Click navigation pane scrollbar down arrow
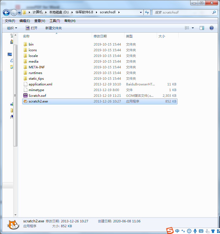The image size is (220, 234). tap(15, 215)
